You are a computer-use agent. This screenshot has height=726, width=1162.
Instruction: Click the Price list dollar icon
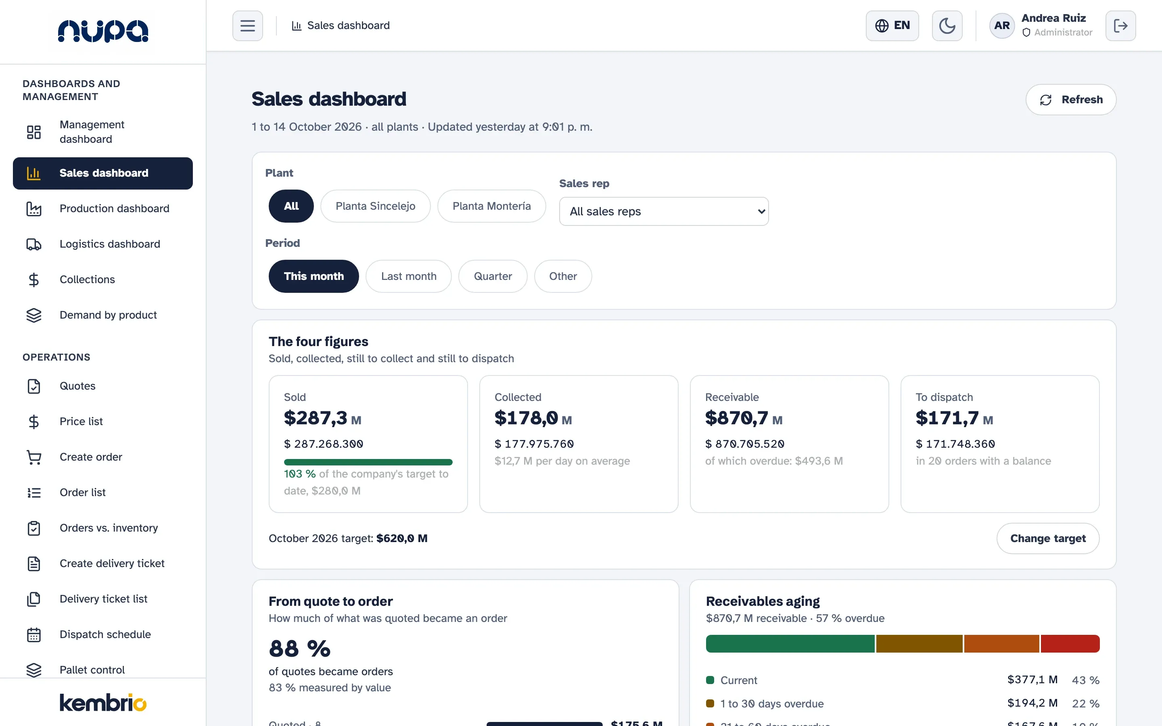tap(33, 422)
